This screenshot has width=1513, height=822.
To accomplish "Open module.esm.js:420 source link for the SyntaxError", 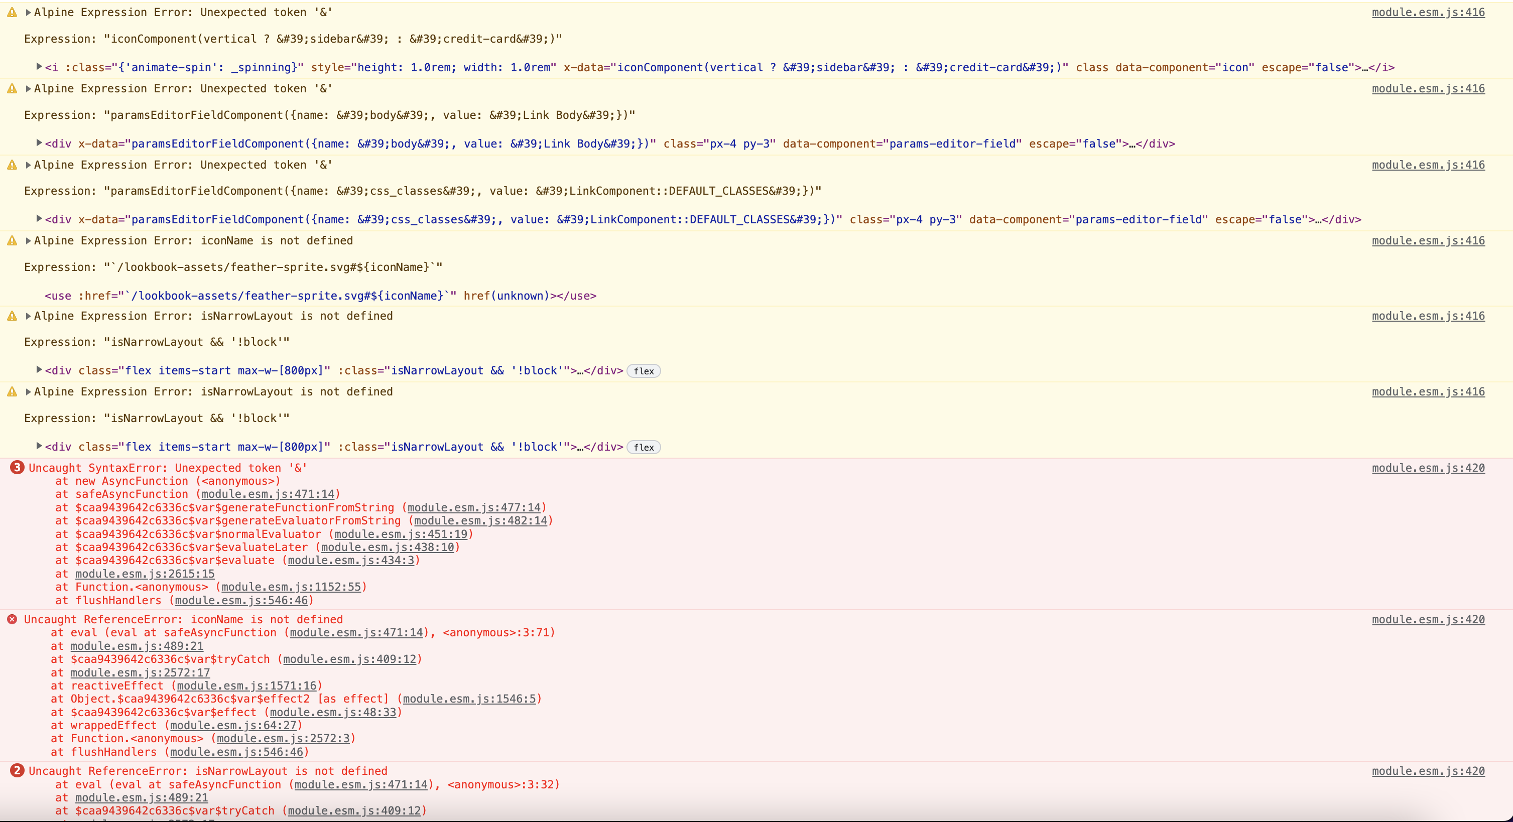I will click(1429, 468).
